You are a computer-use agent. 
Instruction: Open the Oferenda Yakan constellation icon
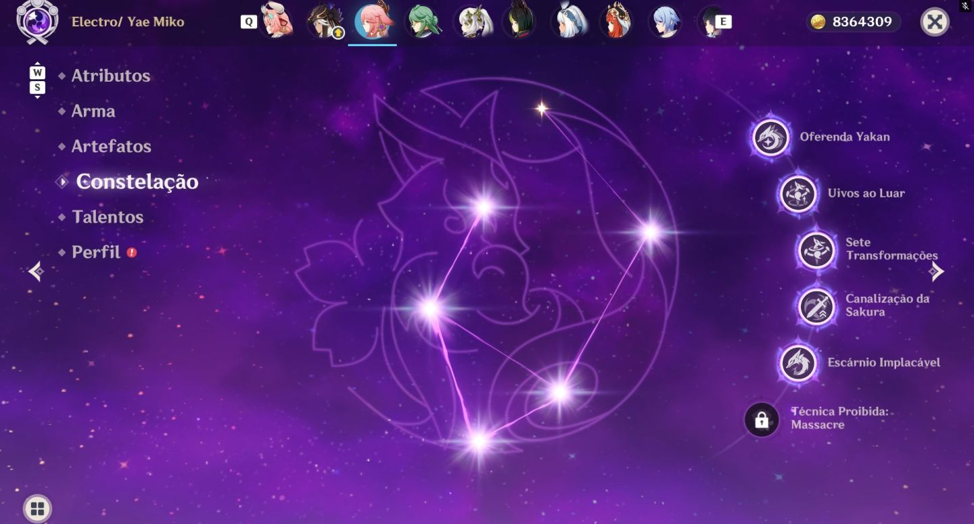tap(771, 137)
